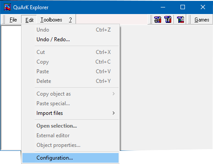Close the QuArK Explorer window
The height and width of the screenshot is (164, 213).
[x=203, y=7]
